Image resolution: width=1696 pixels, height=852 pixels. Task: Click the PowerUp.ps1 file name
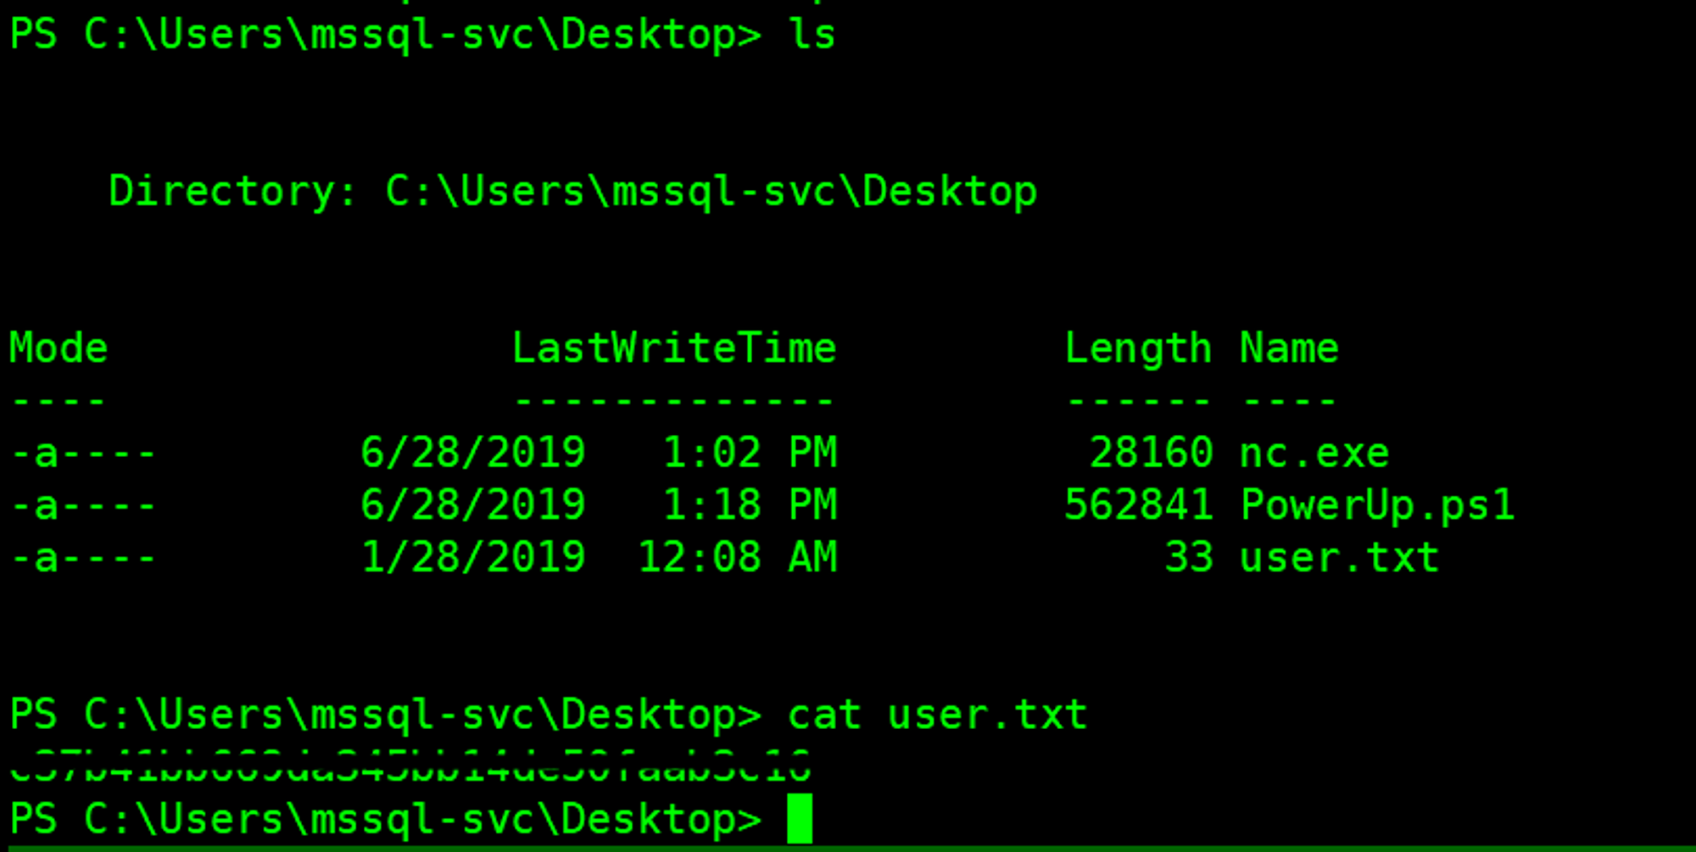pyautogui.click(x=1377, y=506)
